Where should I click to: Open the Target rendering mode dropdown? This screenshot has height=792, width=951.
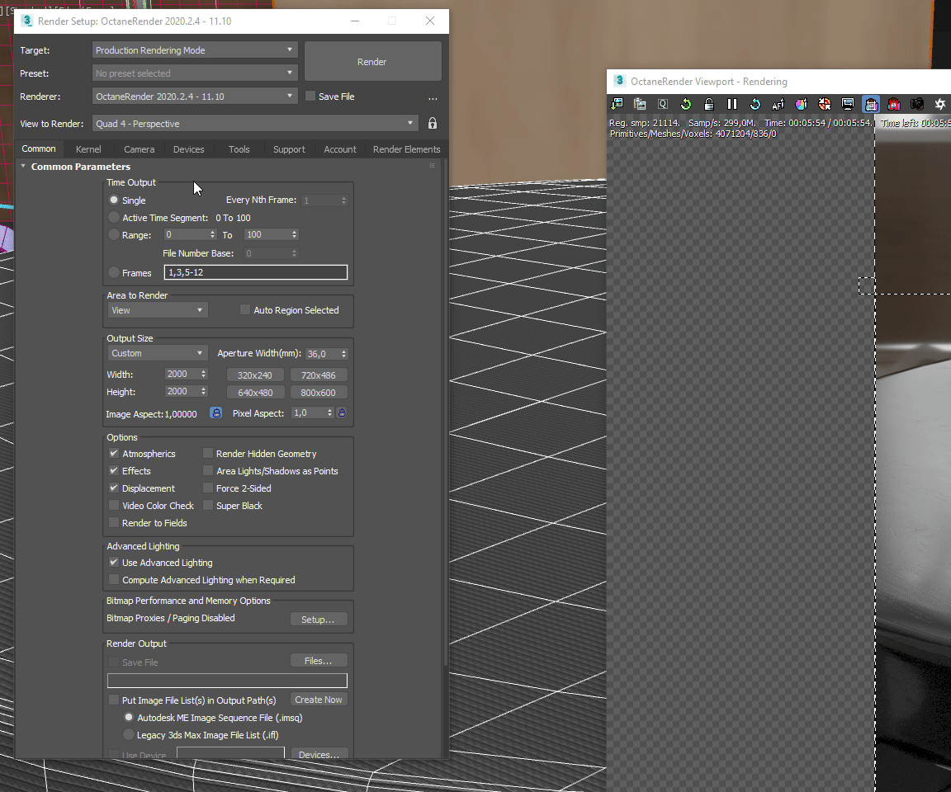195,50
